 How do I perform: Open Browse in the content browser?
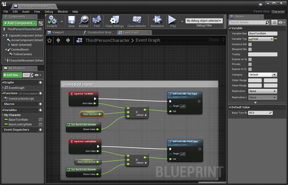[84, 20]
